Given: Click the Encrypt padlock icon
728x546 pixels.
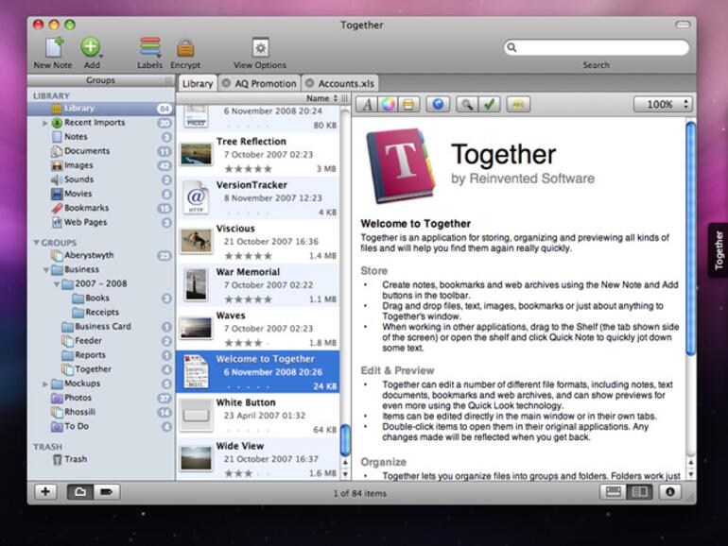Looking at the screenshot, I should pos(185,52).
